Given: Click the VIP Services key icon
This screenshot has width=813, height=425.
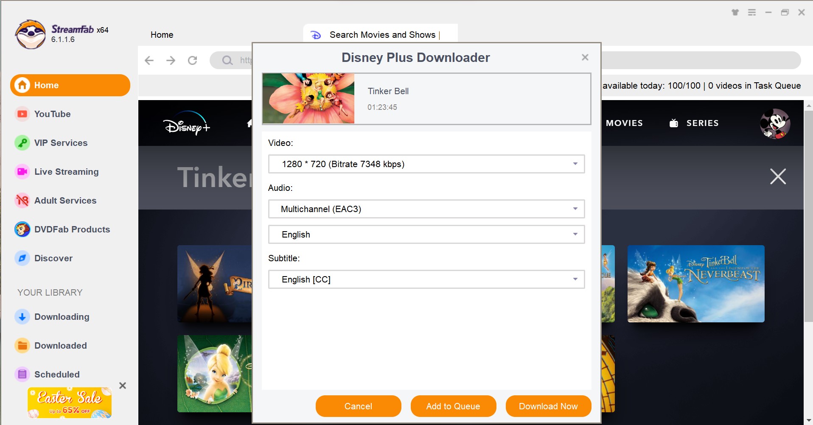Looking at the screenshot, I should click(x=22, y=143).
